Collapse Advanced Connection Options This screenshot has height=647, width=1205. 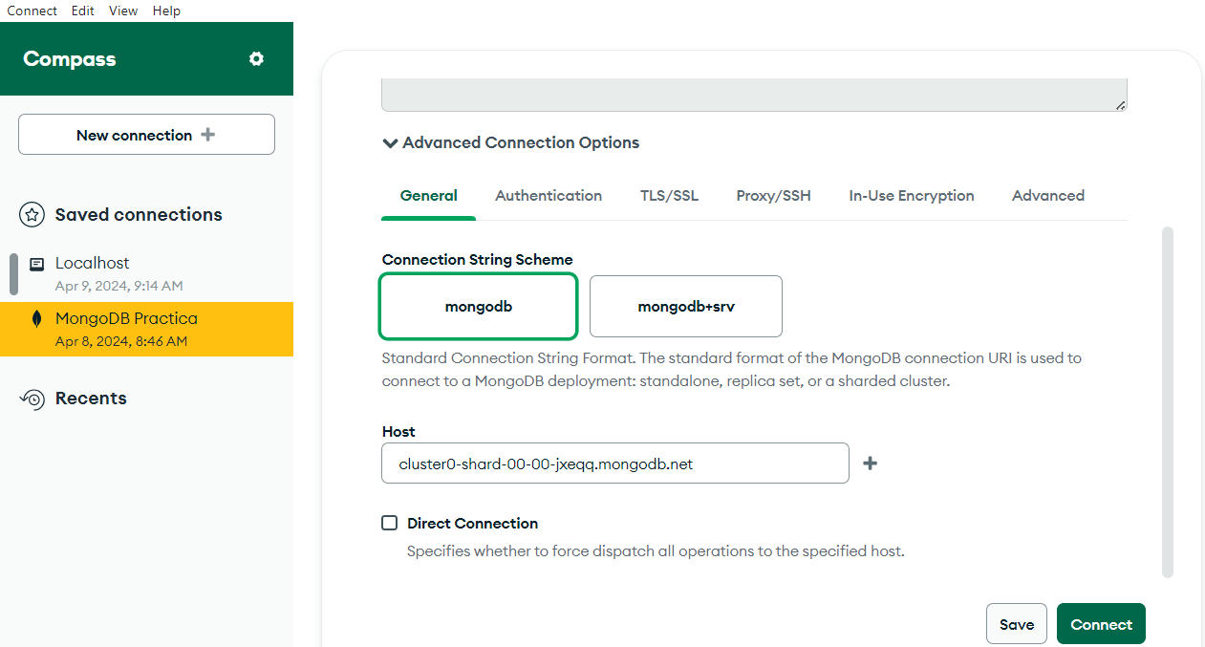click(511, 142)
